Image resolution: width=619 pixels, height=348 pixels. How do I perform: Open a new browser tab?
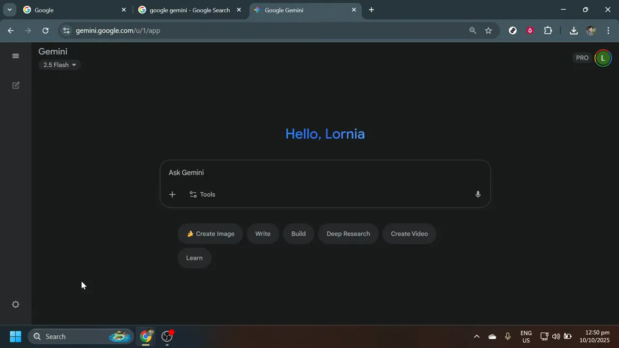(x=371, y=10)
